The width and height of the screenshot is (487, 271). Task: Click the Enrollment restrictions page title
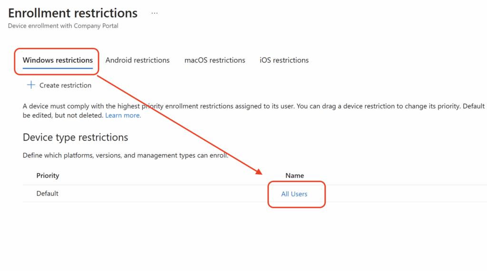[x=73, y=13]
